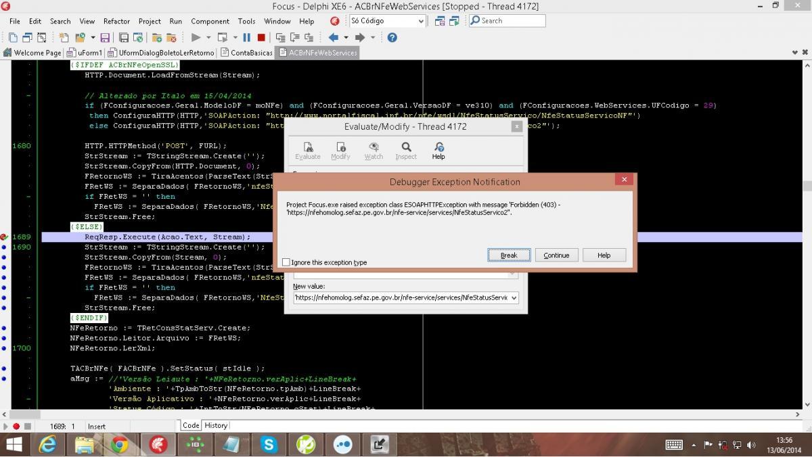Switch to UformDialogBoletoLerRetorno tab
Image resolution: width=812 pixels, height=457 pixels.
click(161, 53)
